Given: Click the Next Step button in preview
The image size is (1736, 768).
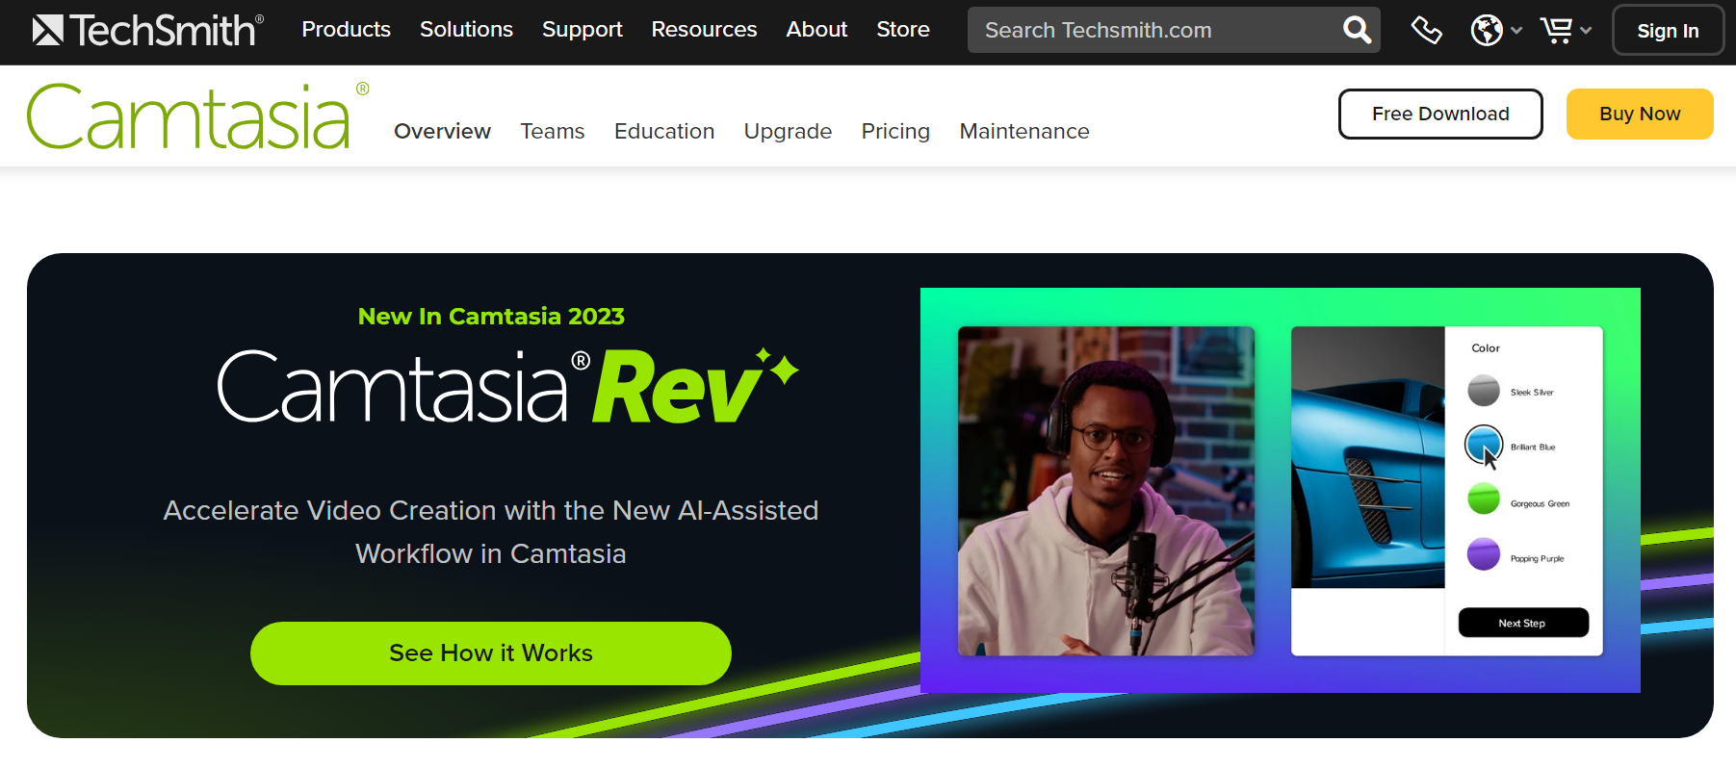Looking at the screenshot, I should click(1523, 623).
